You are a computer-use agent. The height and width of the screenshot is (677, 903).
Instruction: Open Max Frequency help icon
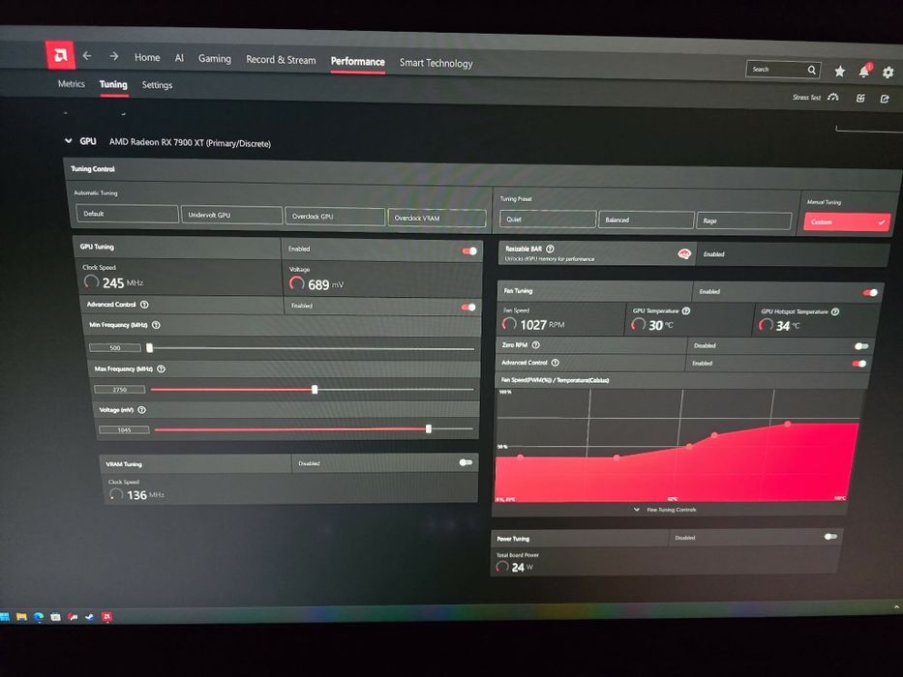[x=162, y=369]
